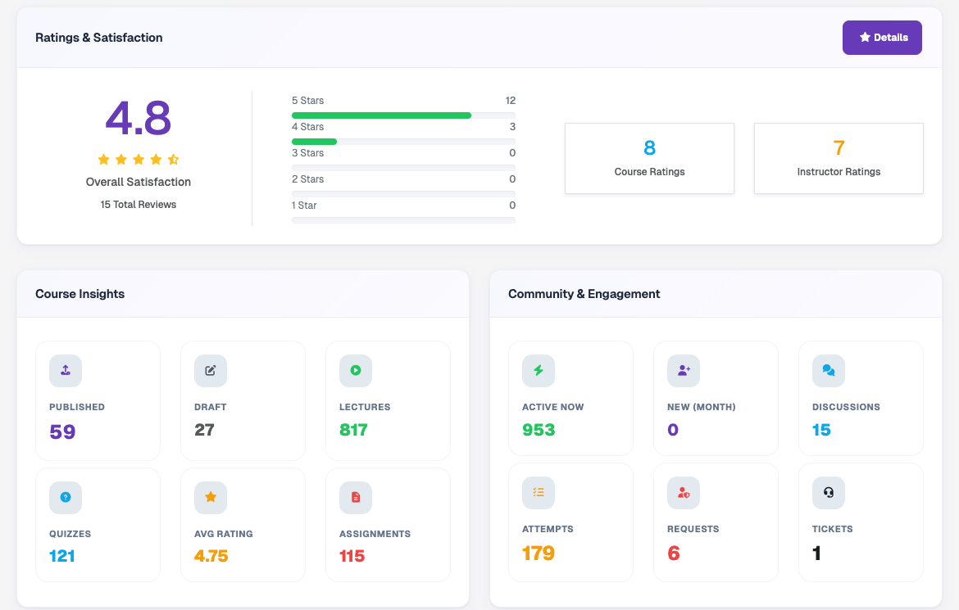Image resolution: width=959 pixels, height=610 pixels.
Task: Click the Attempts checklist icon
Action: coord(539,493)
